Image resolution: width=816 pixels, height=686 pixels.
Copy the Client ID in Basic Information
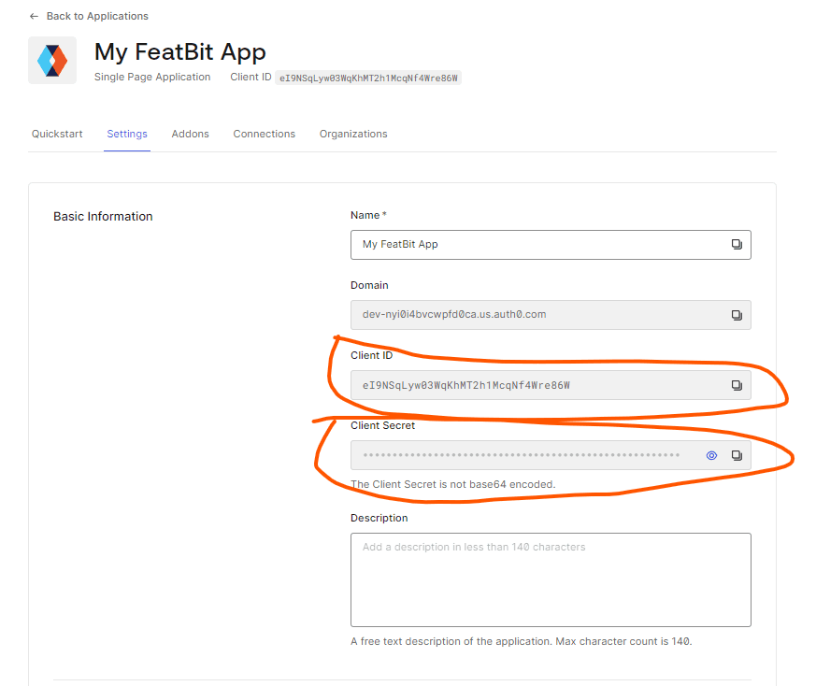click(737, 385)
